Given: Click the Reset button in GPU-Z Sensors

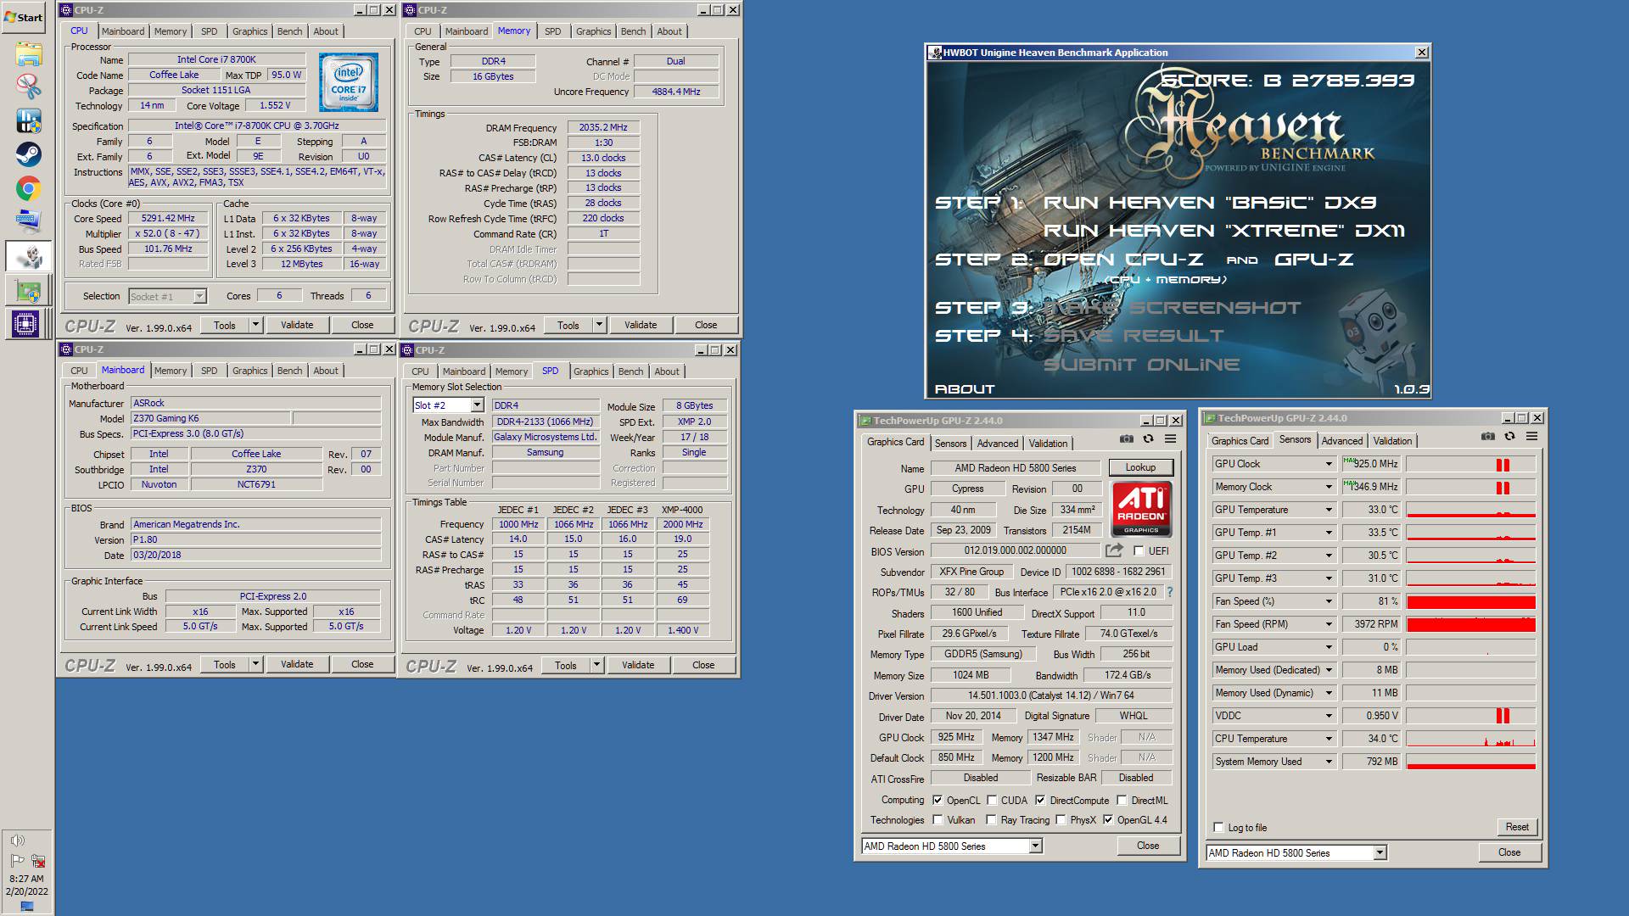Looking at the screenshot, I should pos(1517,827).
